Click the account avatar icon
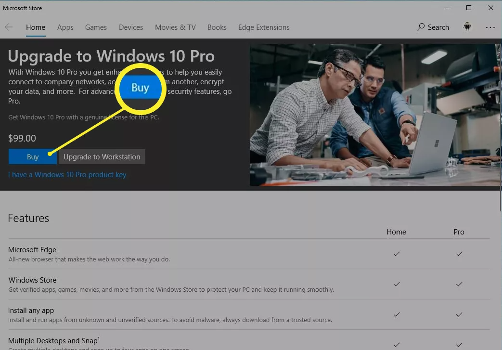The height and width of the screenshot is (350, 502). point(466,27)
